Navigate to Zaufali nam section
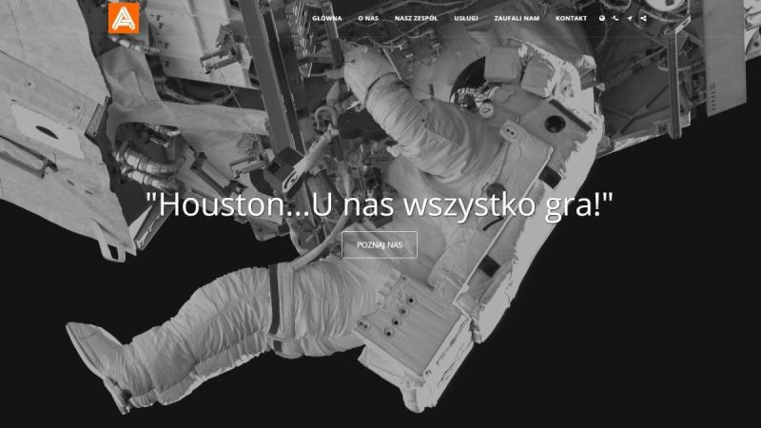761x428 pixels. (x=517, y=18)
